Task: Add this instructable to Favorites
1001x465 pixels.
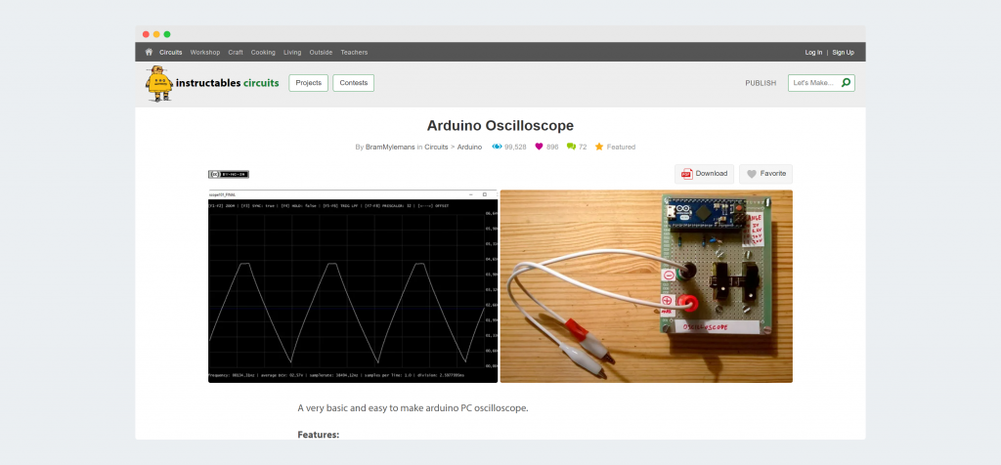Action: click(766, 174)
